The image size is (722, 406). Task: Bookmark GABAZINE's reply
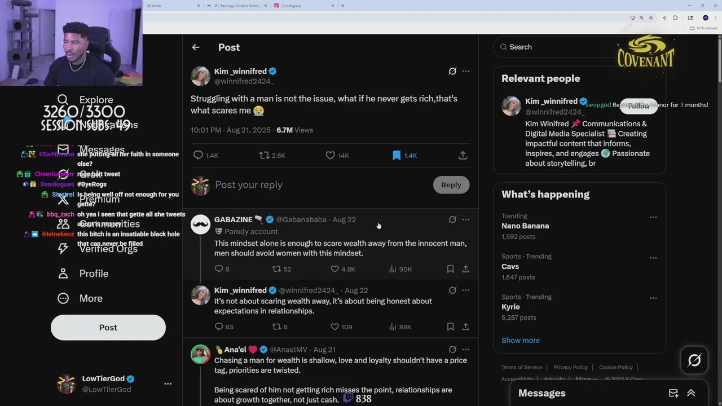pyautogui.click(x=450, y=269)
